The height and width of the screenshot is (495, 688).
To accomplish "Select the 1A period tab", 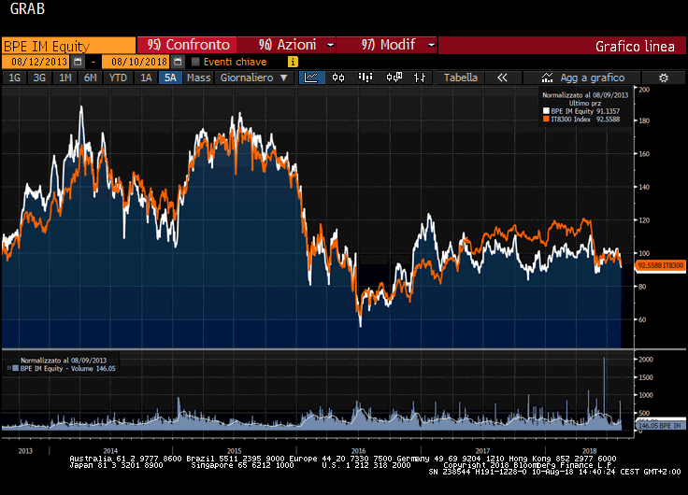I will [x=146, y=78].
